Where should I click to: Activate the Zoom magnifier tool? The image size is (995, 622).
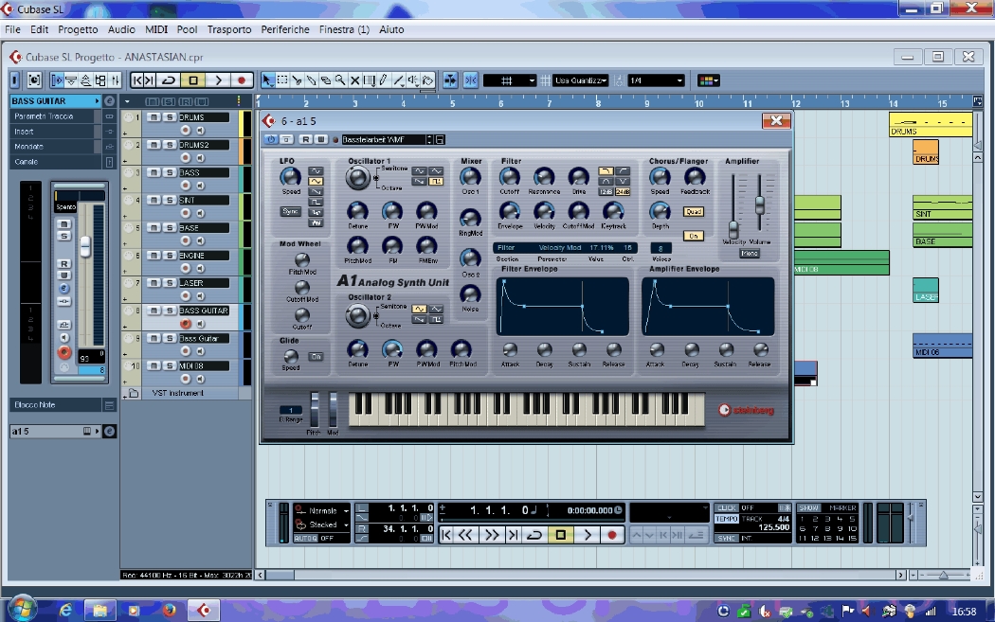pos(341,80)
